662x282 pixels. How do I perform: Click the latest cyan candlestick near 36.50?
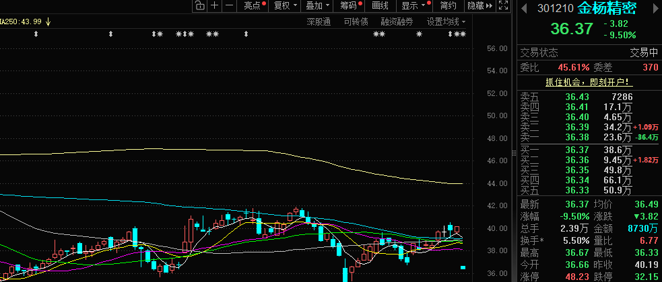pos(463,268)
